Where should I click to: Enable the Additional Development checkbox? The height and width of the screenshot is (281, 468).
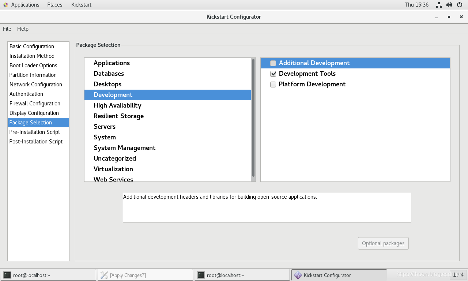pyautogui.click(x=273, y=63)
